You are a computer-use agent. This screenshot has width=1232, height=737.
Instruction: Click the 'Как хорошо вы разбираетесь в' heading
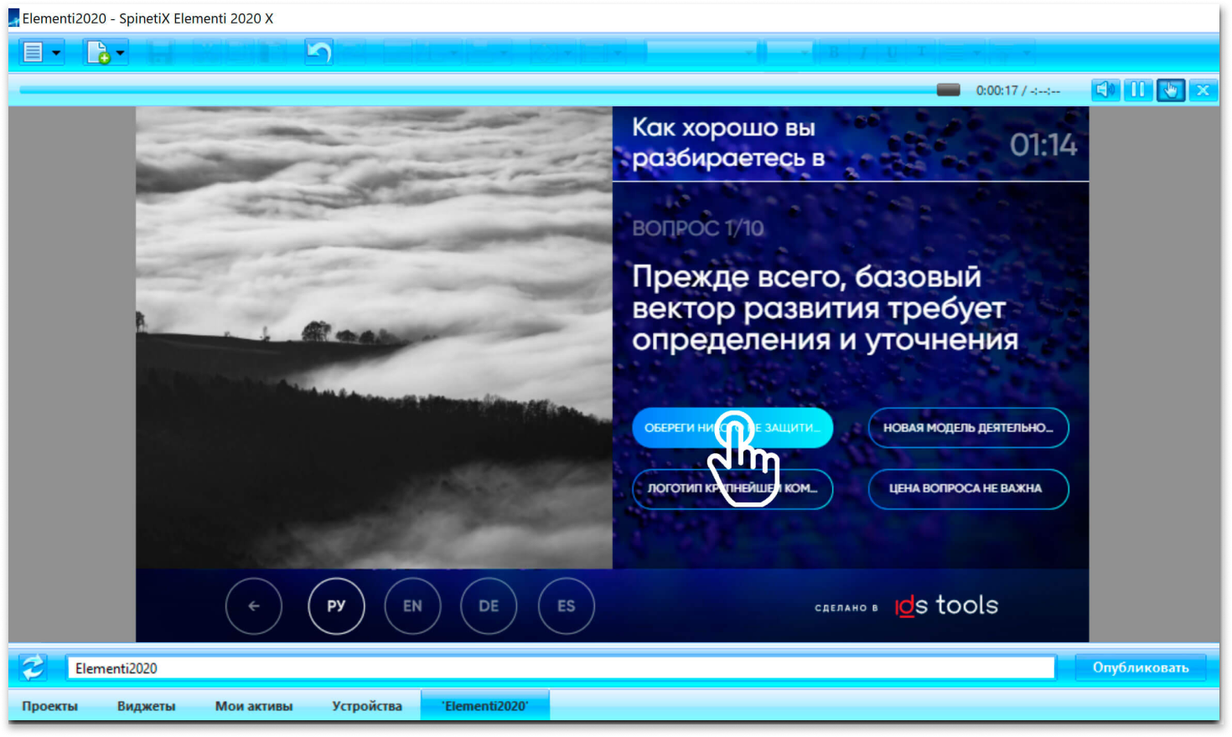click(x=728, y=142)
